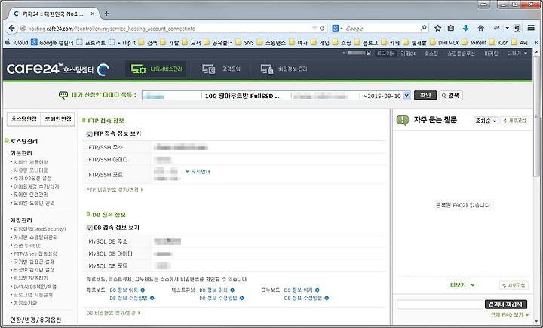Open 사용량 모니터링 in sidebar

click(x=30, y=170)
